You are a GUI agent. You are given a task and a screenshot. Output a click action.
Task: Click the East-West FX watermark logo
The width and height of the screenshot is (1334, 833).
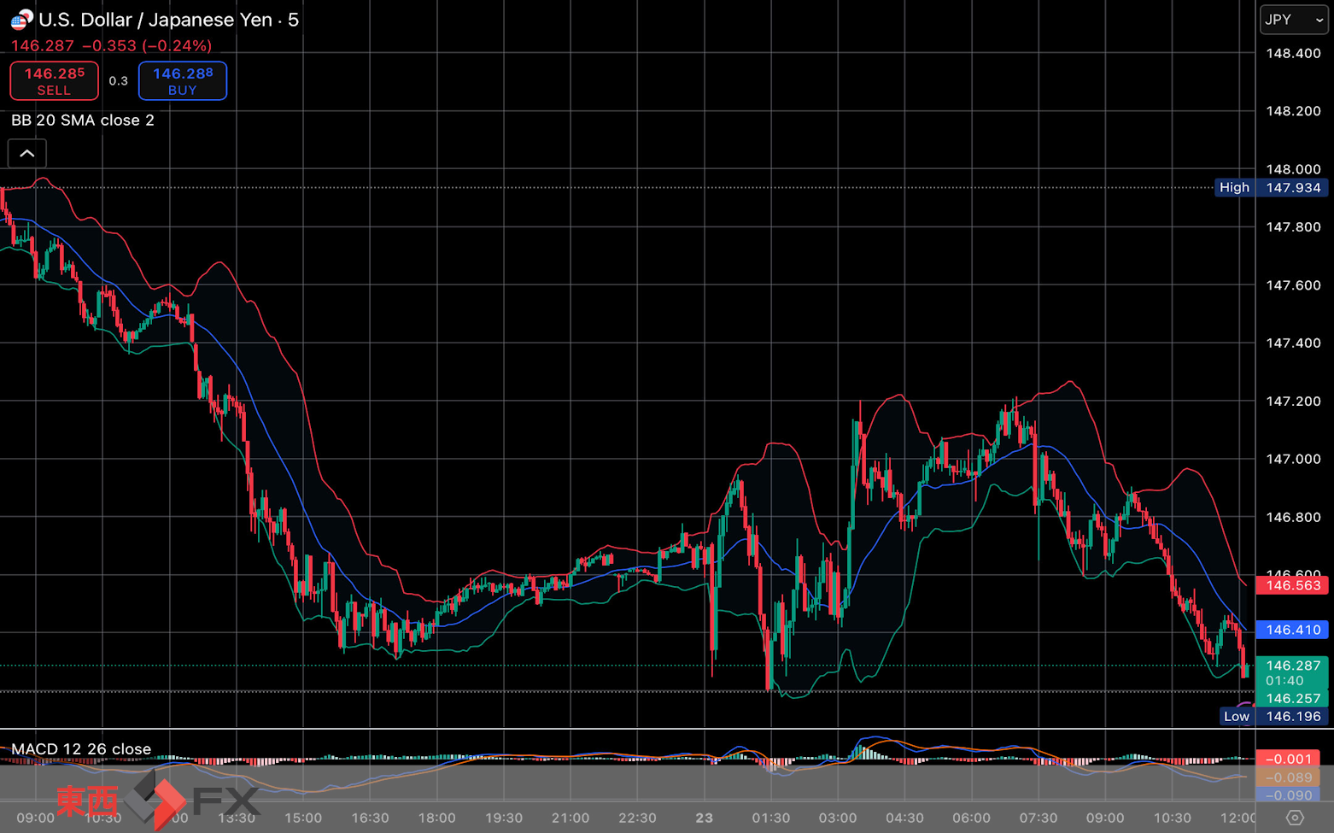(x=158, y=800)
